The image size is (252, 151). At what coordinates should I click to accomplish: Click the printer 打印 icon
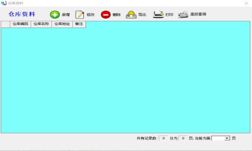pyautogui.click(x=158, y=14)
